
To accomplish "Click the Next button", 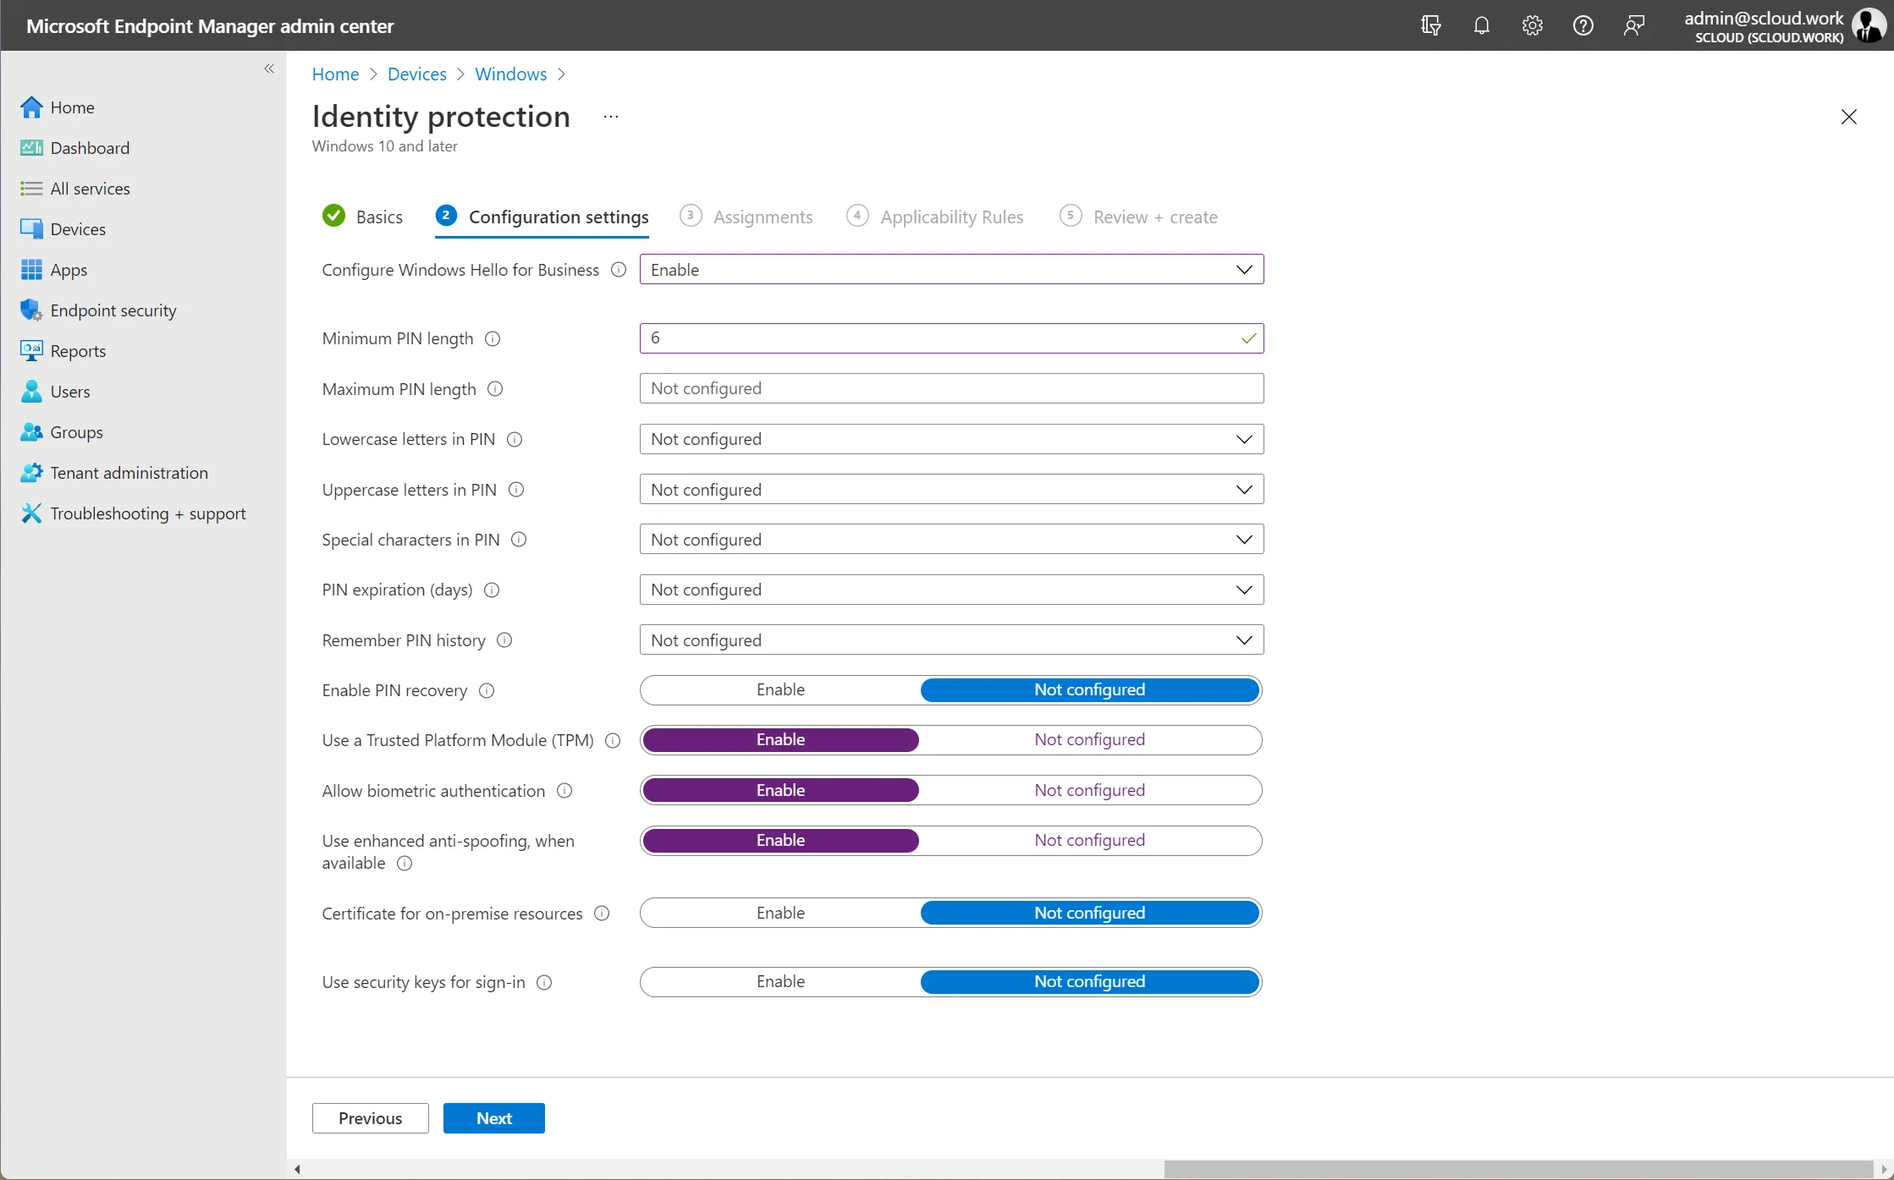I will [494, 1118].
